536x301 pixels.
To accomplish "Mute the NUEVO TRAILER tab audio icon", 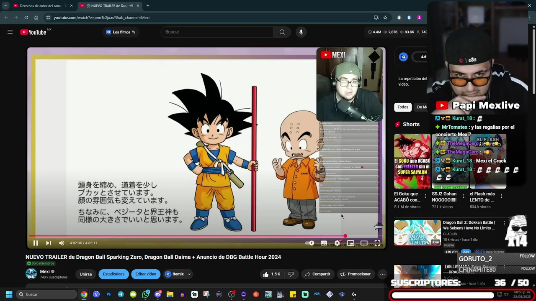I will point(131,6).
